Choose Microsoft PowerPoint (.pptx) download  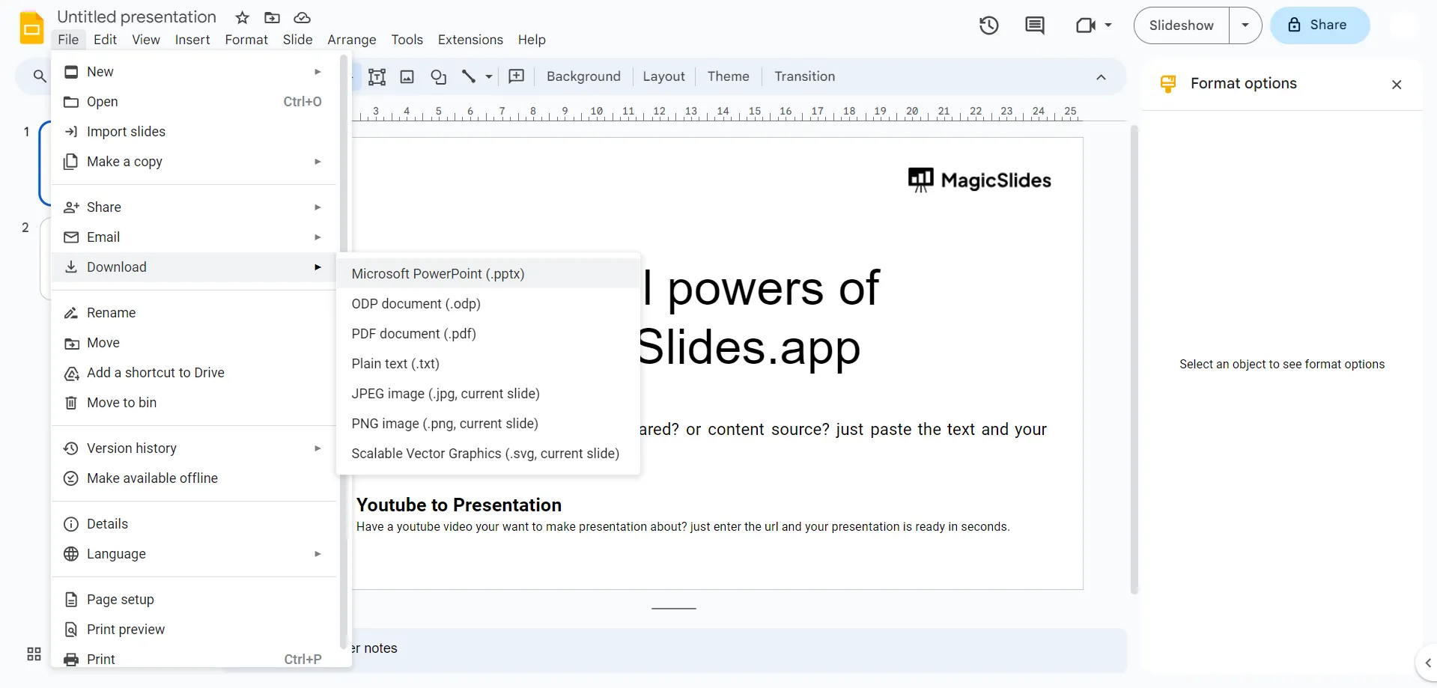pos(437,274)
